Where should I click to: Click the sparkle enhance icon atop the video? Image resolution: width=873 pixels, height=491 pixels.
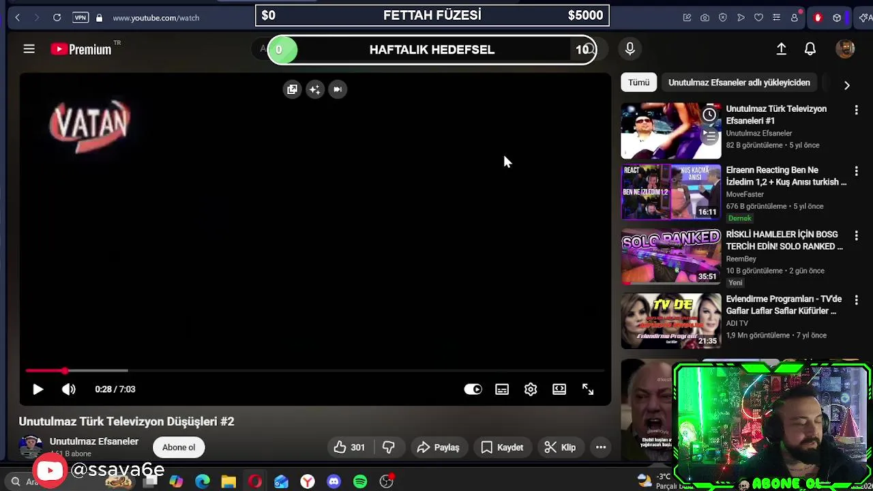coord(314,89)
